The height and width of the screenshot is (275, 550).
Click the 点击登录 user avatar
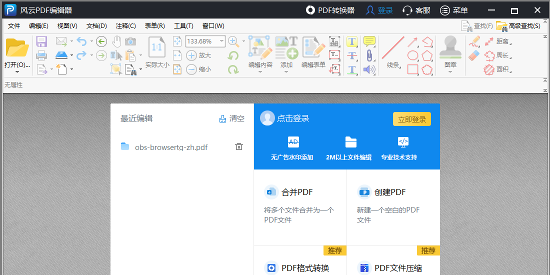(267, 118)
